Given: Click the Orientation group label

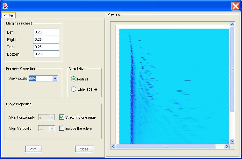Looking at the screenshot, I should click(77, 68).
